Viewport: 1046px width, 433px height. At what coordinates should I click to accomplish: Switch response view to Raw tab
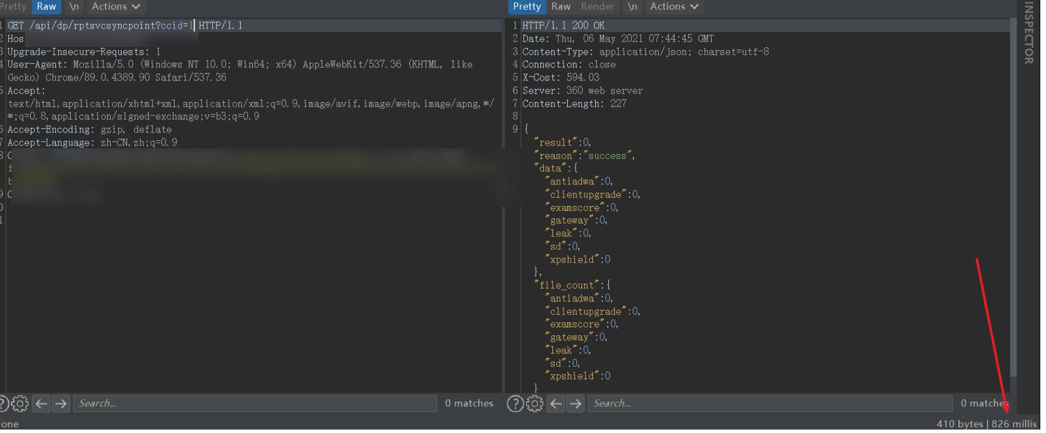point(561,6)
